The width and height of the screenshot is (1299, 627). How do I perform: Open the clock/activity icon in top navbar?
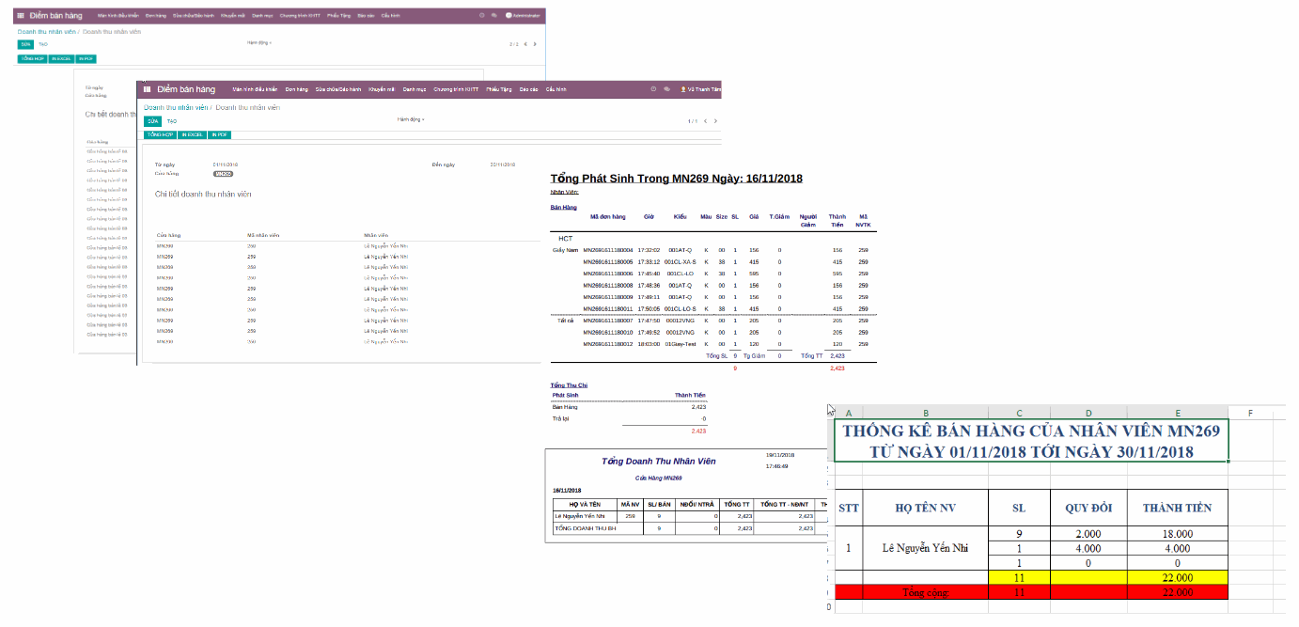[x=653, y=90]
